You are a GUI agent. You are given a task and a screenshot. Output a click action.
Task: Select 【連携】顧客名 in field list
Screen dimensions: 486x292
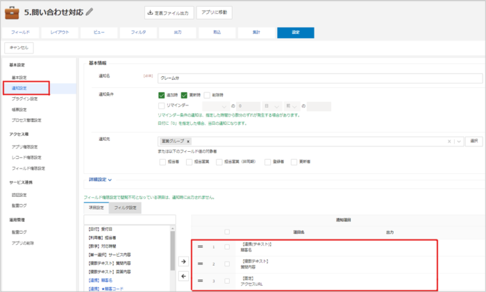(101, 280)
